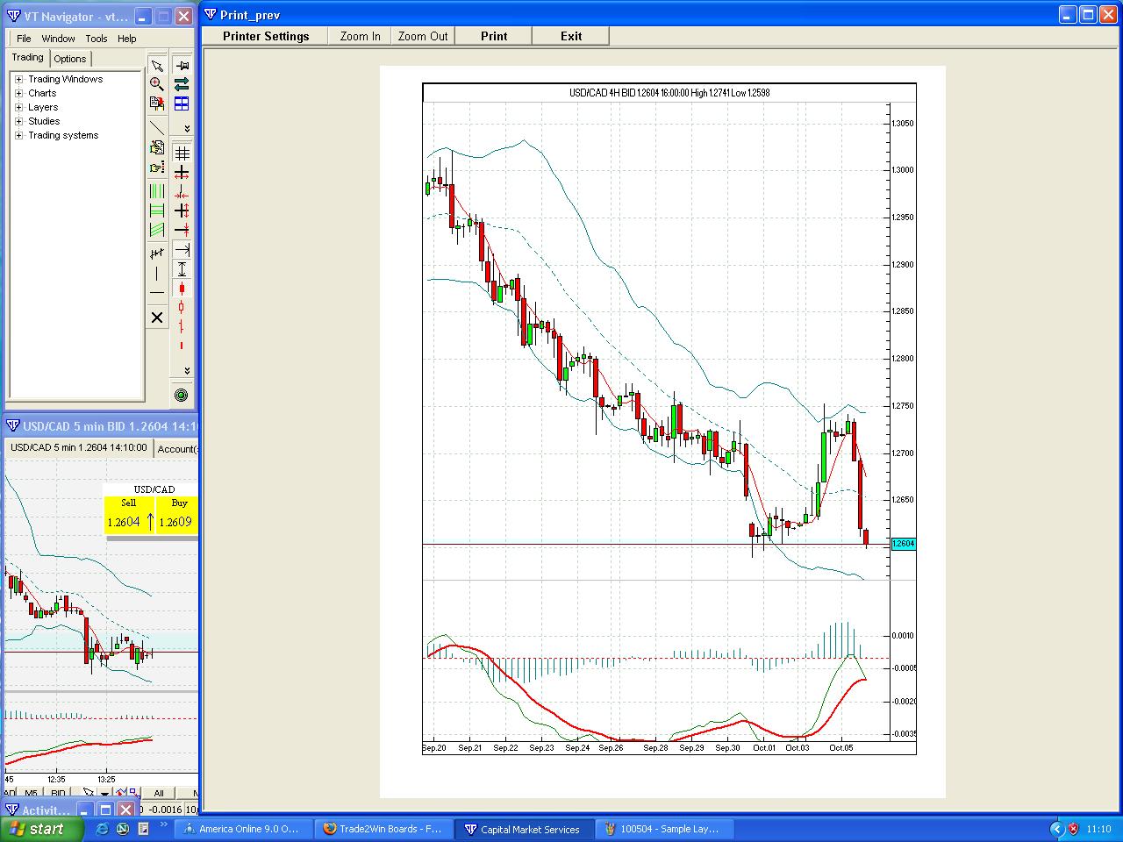Open the File menu
The width and height of the screenshot is (1123, 842).
point(24,39)
